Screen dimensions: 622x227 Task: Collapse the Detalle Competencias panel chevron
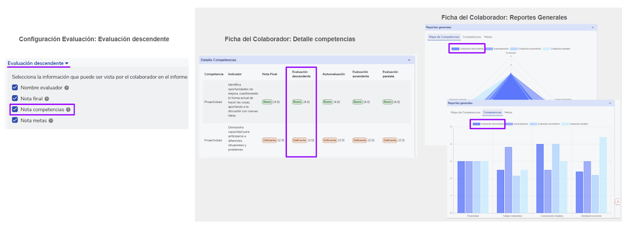point(409,60)
